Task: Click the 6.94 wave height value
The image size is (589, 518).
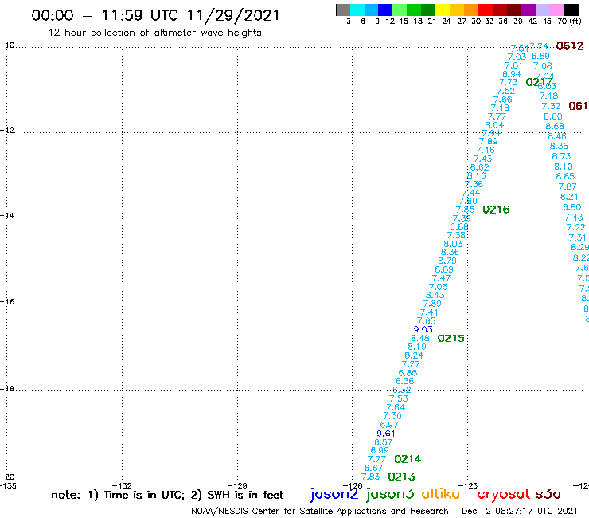Action: click(512, 74)
